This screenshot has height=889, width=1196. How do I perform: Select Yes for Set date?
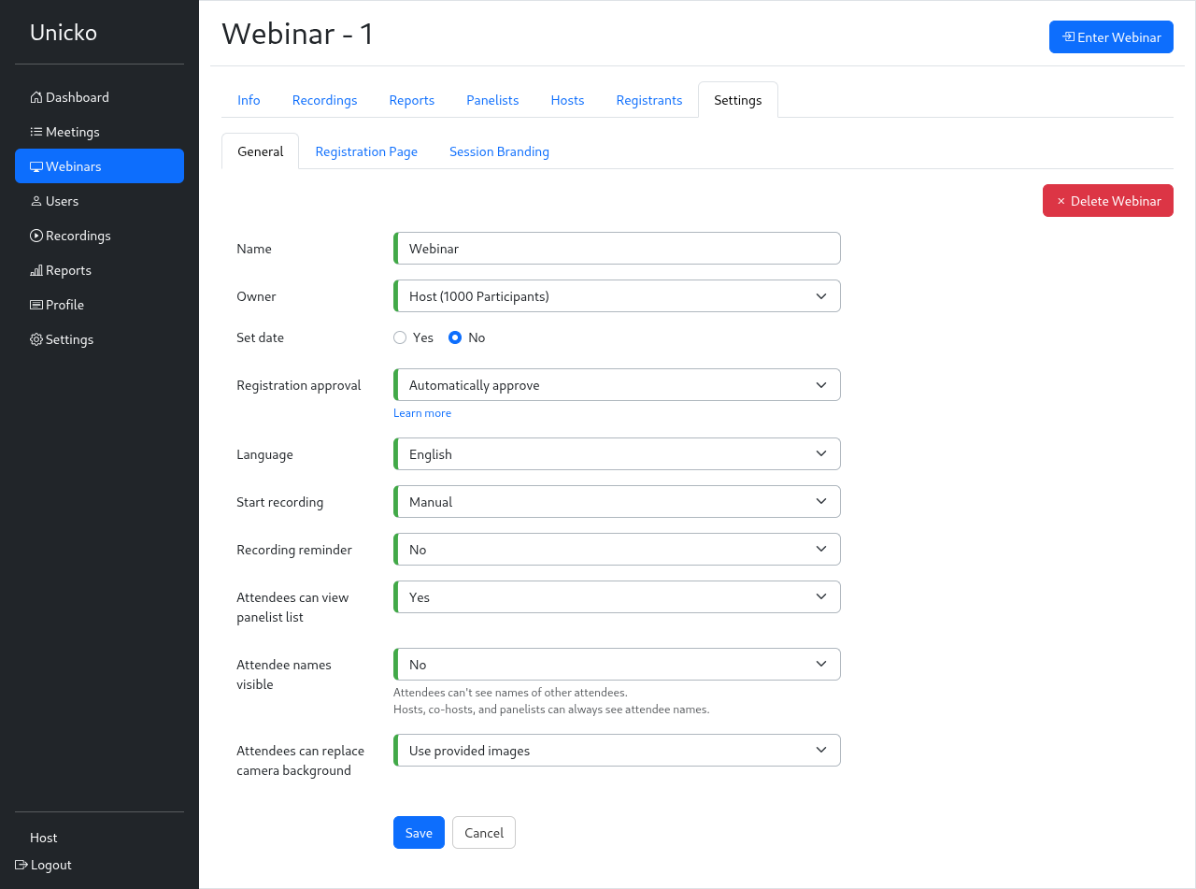tap(400, 337)
